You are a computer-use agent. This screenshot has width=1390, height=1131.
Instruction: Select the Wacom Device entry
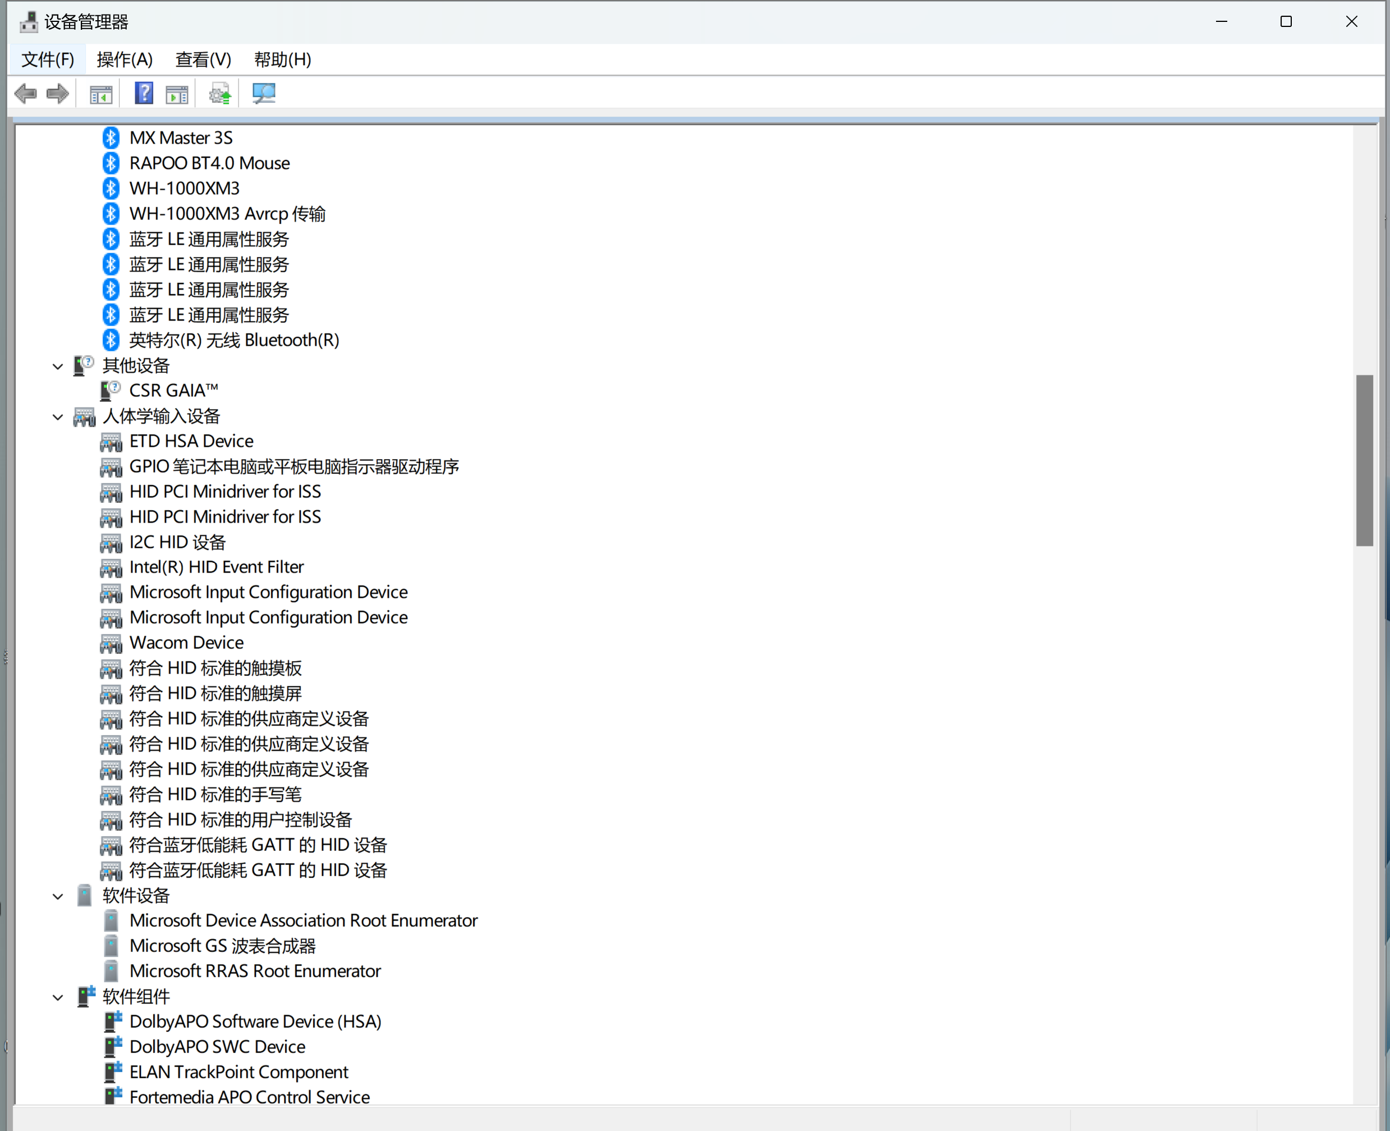pyautogui.click(x=186, y=642)
